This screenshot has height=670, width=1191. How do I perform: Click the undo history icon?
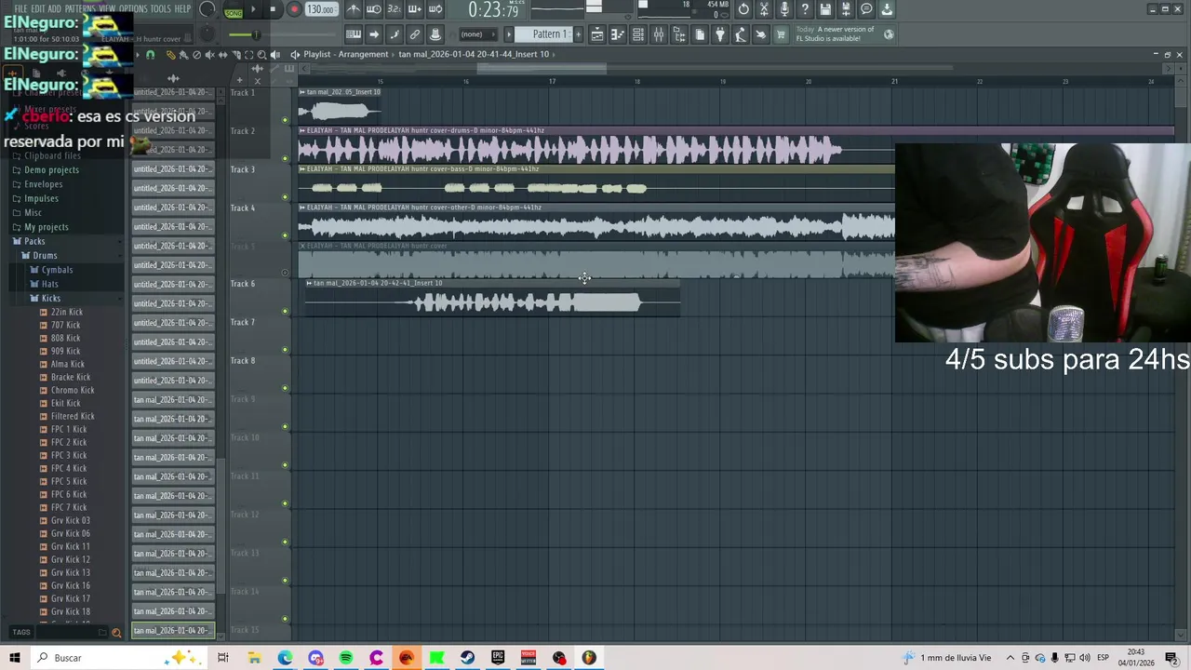click(x=743, y=9)
